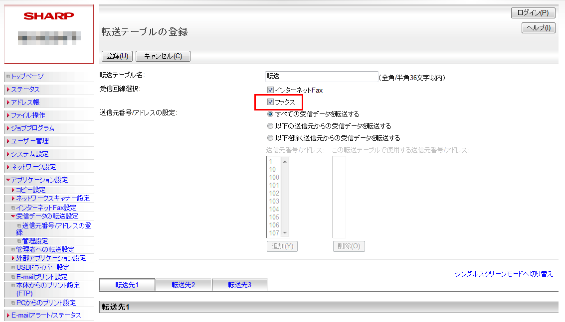Select 以下の送信元からの受信データを転送する radio
This screenshot has height=322, width=565.
[270, 126]
